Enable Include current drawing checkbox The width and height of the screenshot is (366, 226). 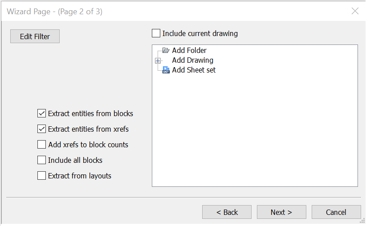pyautogui.click(x=156, y=33)
